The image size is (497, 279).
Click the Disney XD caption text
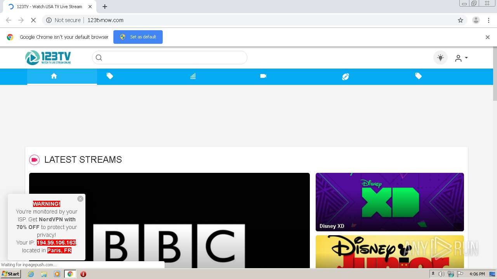[332, 226]
